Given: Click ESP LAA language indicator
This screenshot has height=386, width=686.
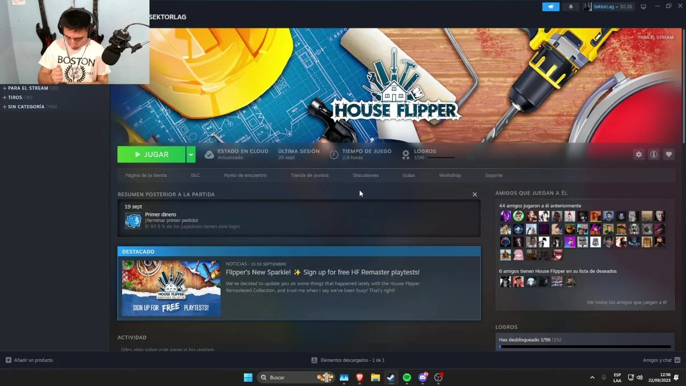Looking at the screenshot, I should (617, 377).
